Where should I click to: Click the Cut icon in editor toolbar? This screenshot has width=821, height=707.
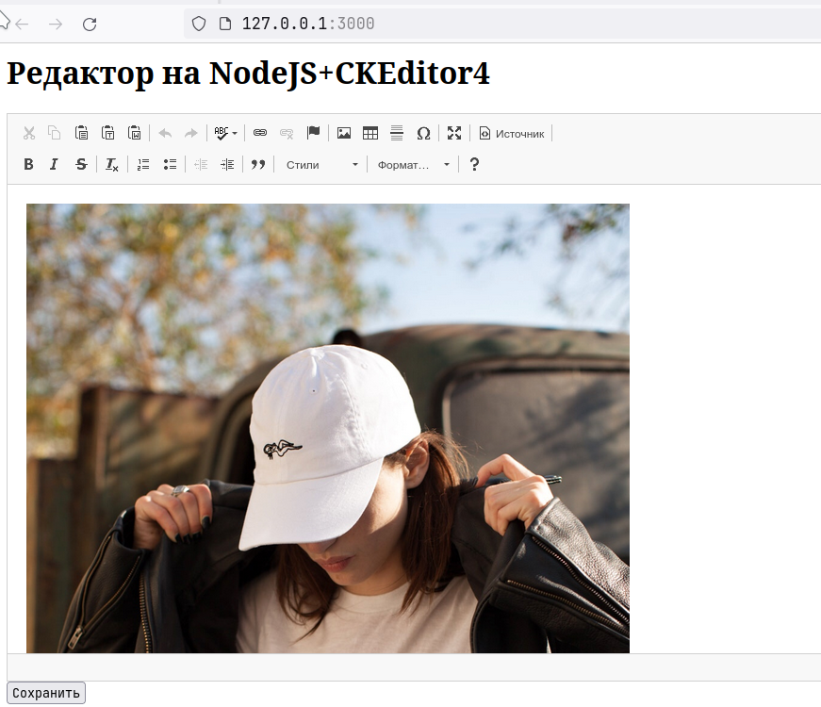pyautogui.click(x=29, y=133)
